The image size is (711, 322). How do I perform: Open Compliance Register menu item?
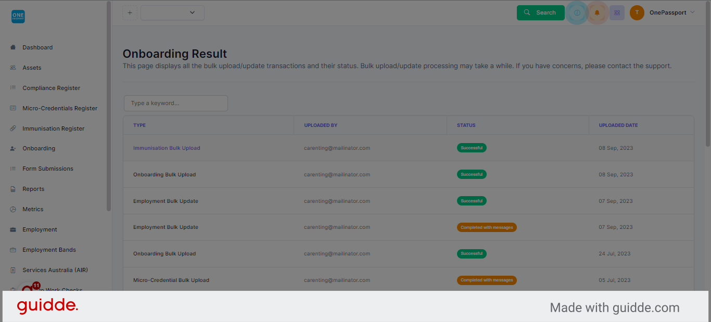click(x=52, y=88)
